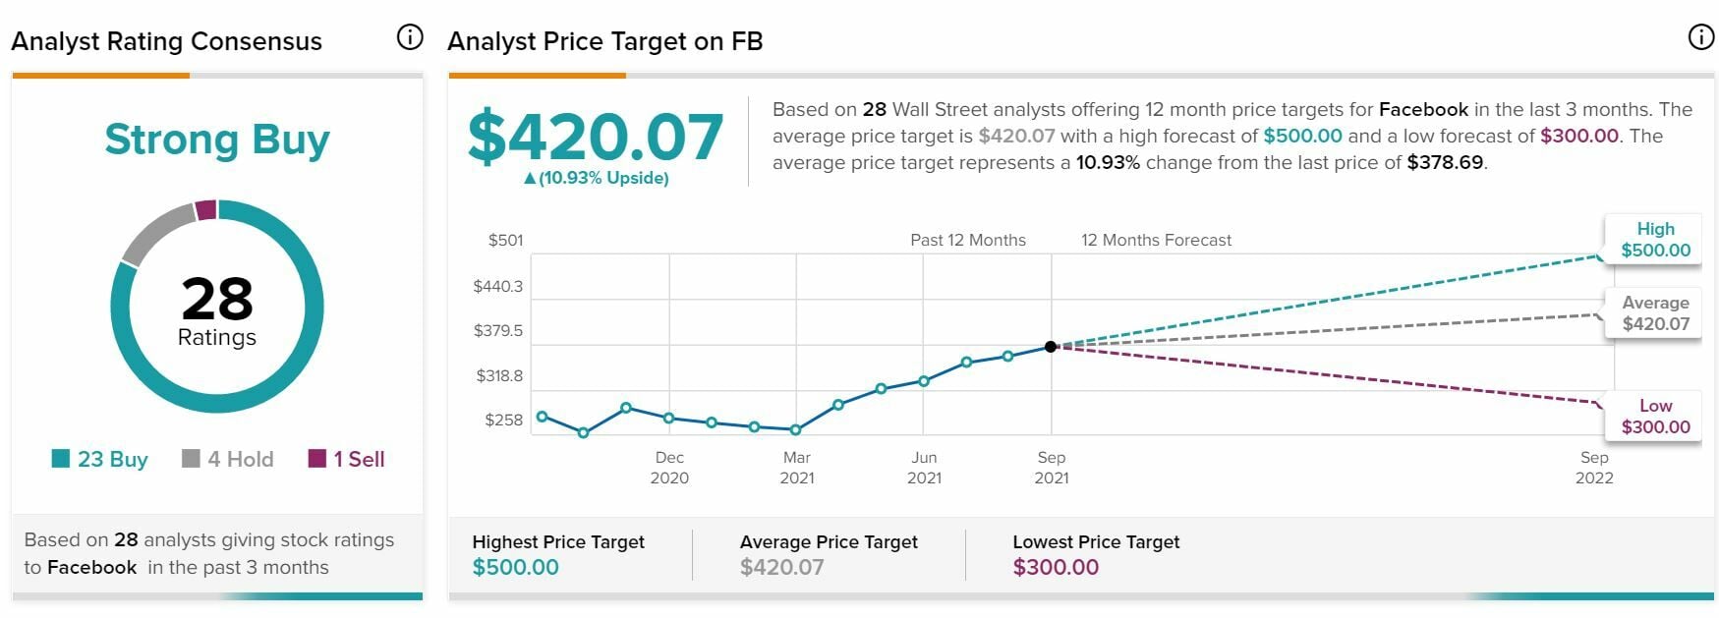Click the large $420.07 price target
Image resolution: width=1719 pixels, height=618 pixels.
(x=596, y=138)
